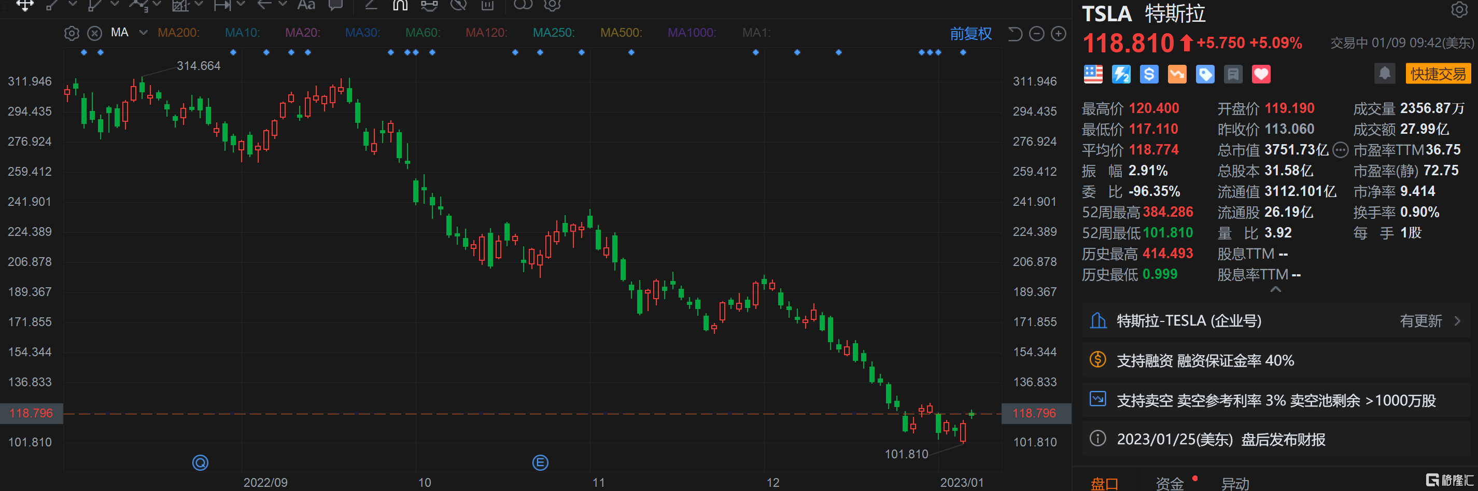The width and height of the screenshot is (1478, 491).
Task: Toggle the magnet snap mode
Action: (x=400, y=5)
